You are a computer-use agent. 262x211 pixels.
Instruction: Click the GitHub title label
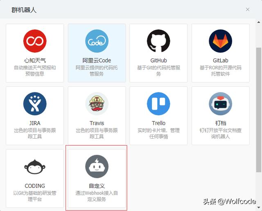pos(158,61)
